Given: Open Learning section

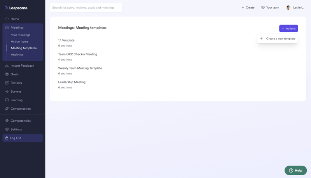Looking at the screenshot, I should tap(16, 100).
